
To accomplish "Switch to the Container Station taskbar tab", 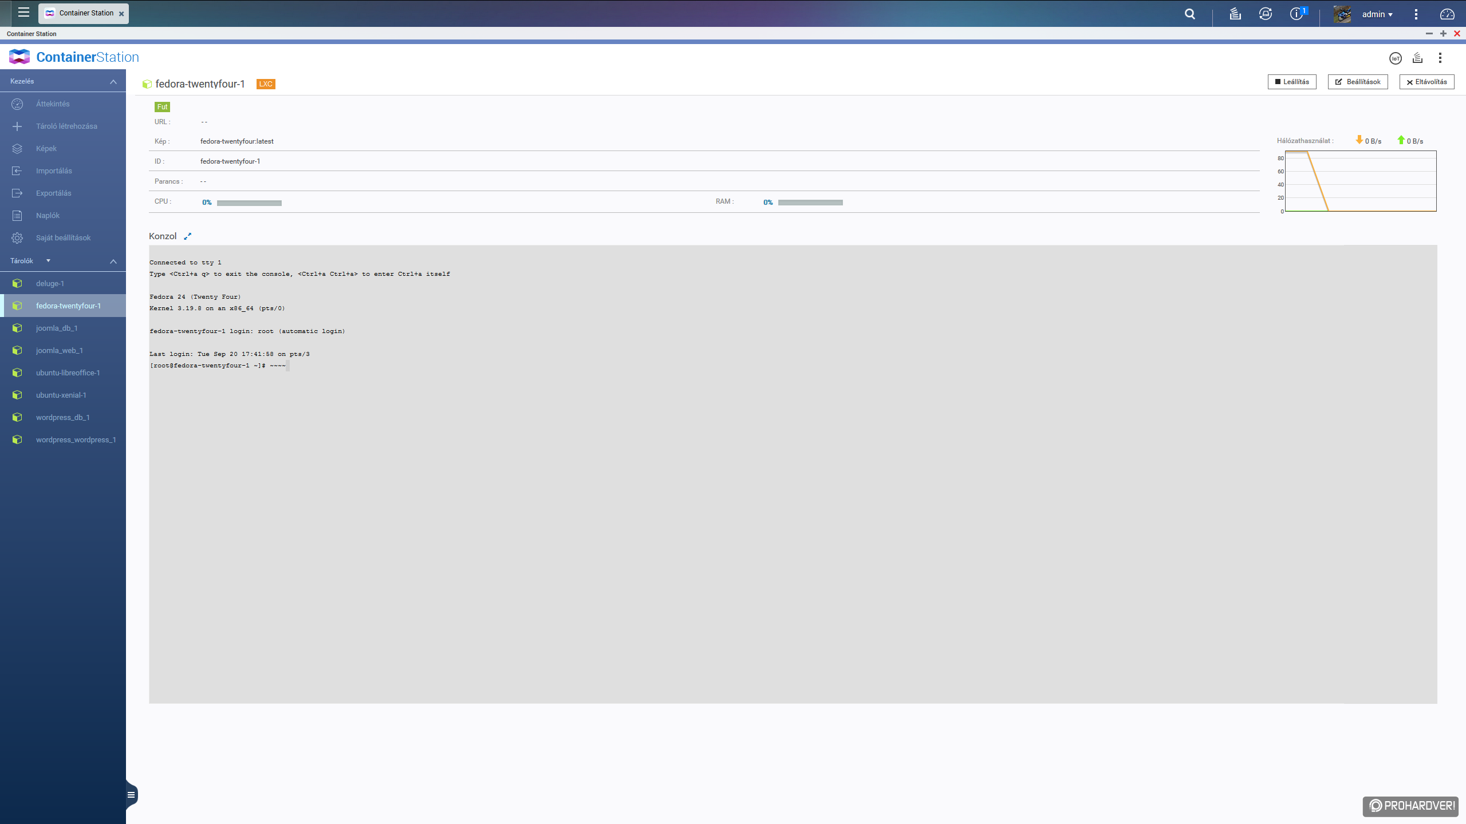I will [84, 13].
